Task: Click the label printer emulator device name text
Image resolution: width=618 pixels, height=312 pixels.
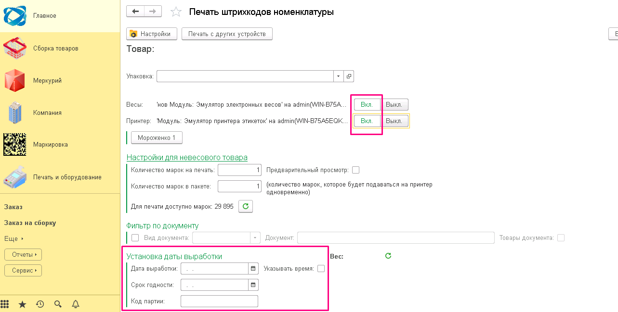Action: coord(252,121)
